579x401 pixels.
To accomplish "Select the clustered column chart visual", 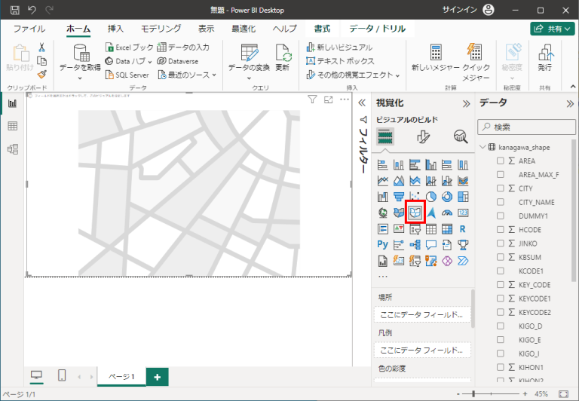I will click(x=431, y=164).
